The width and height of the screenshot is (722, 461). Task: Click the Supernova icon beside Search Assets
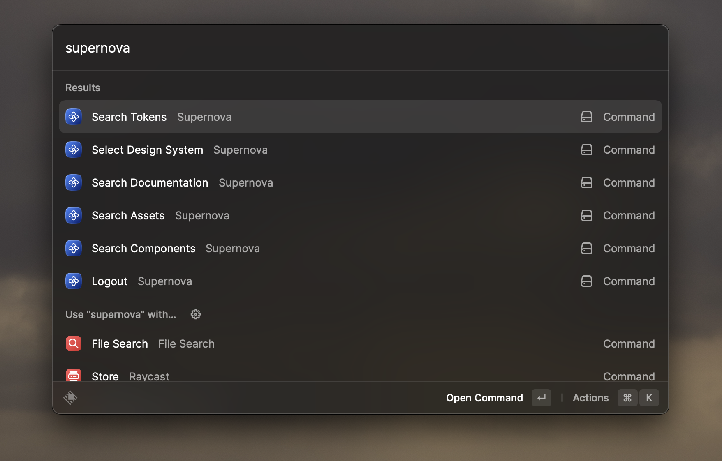[74, 215]
